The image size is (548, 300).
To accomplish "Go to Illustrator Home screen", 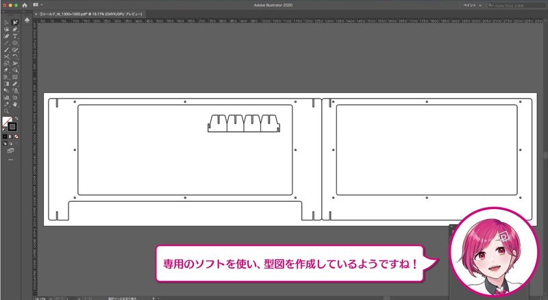I will [25, 5].
